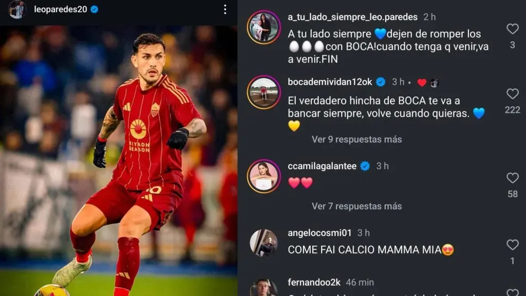Screen dimensions: 526x296
Task: Like the ccamilagalantee hearts comment
Action: pos(513,178)
